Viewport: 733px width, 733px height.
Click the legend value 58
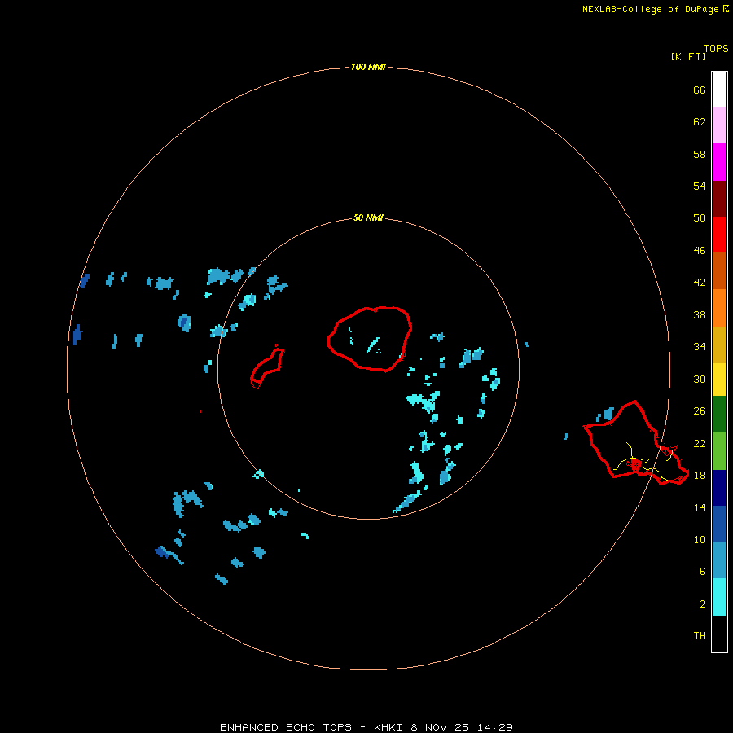[700, 154]
